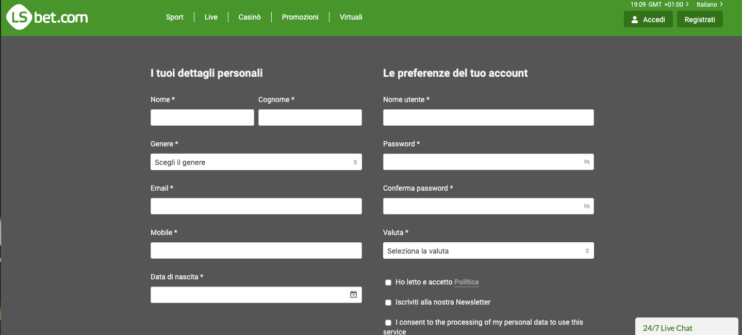Open the Politica link
Screen dimensions: 742x335
(466, 282)
